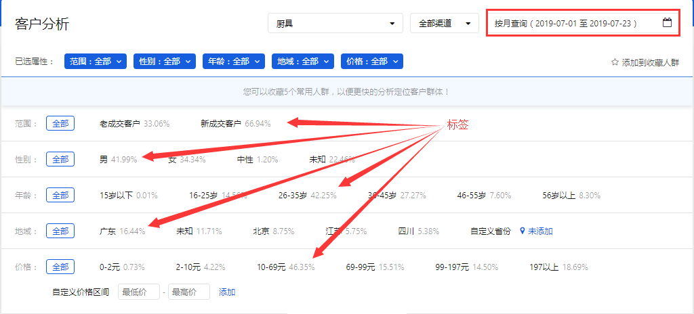
Task: Select the 15岁以下 age tag
Action: point(128,195)
